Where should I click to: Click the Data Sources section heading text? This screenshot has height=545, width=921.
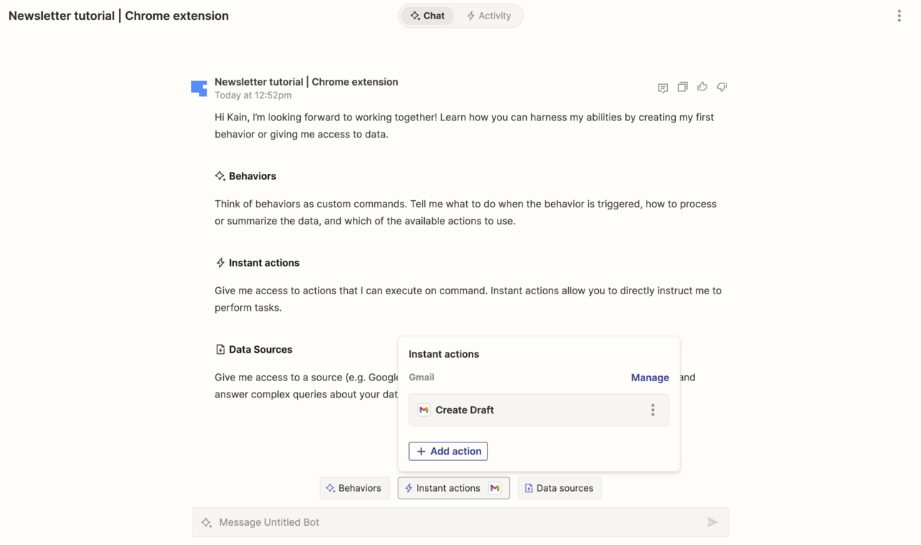coord(260,349)
